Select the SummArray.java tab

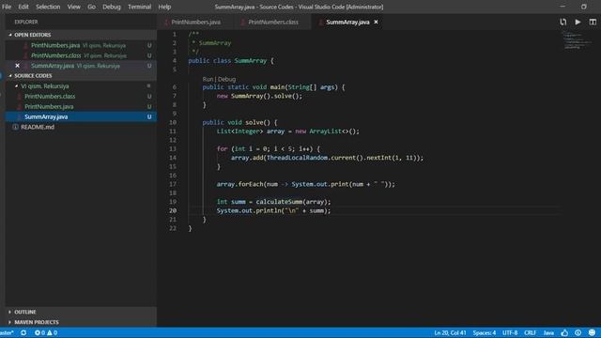(347, 23)
